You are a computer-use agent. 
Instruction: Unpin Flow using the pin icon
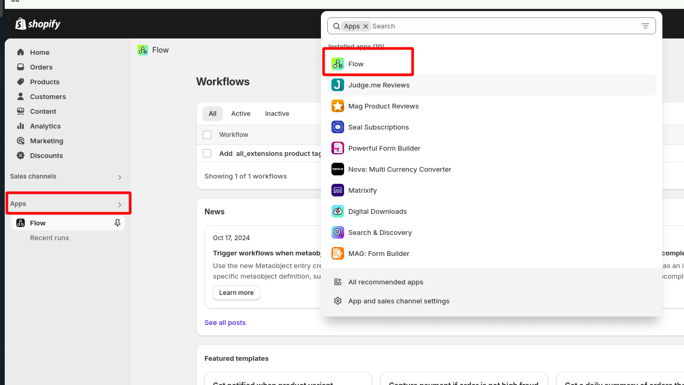tap(118, 223)
